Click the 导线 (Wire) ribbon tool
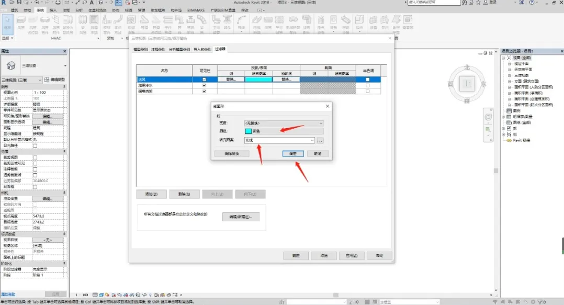The image size is (564, 305). pyautogui.click(x=241, y=23)
